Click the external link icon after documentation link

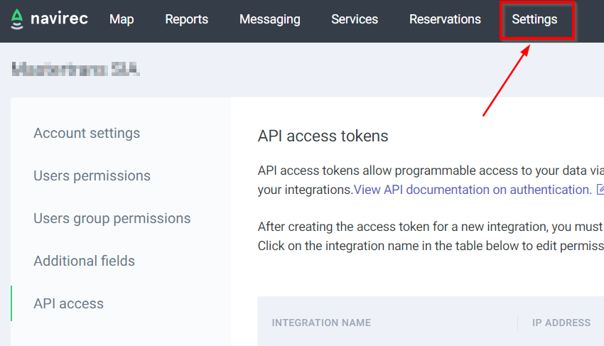pyautogui.click(x=600, y=189)
